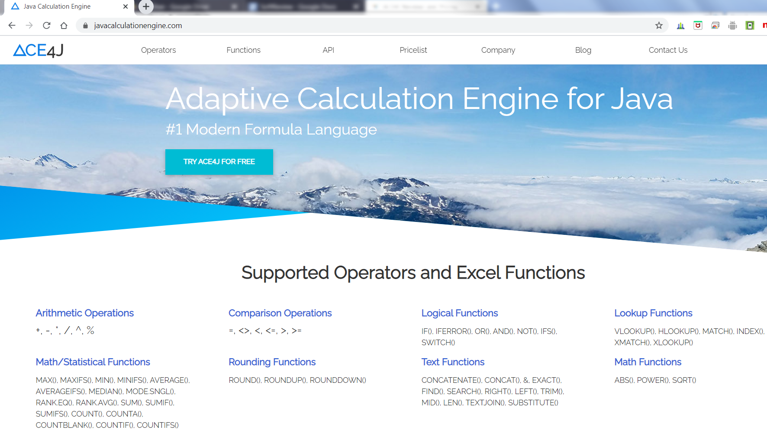Go to the API page
Screen dimensions: 767x430
point(329,50)
